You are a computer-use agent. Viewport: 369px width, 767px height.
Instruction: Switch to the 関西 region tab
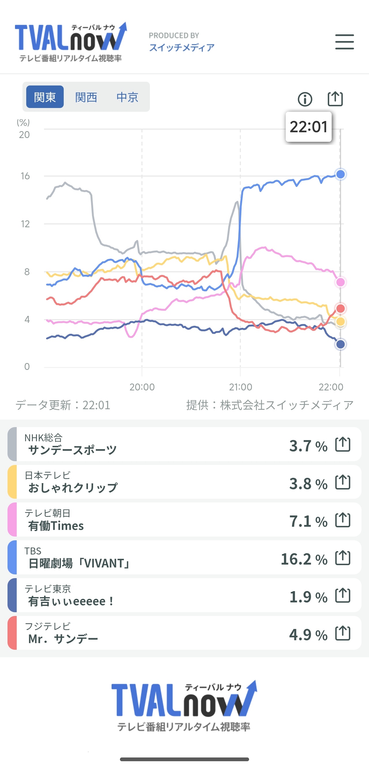click(86, 97)
